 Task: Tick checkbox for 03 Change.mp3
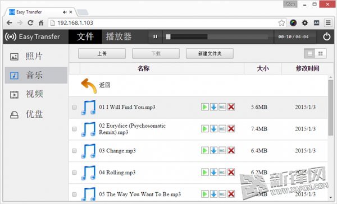[74, 151]
